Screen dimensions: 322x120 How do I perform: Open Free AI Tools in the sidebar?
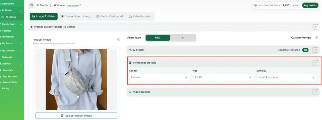(x=10, y=82)
